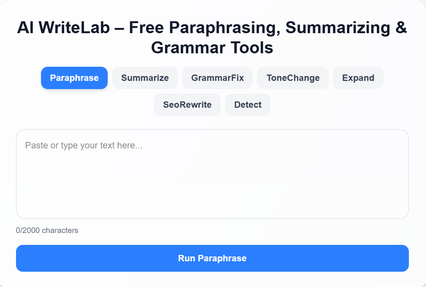Open the SeoRewrite mode on second row
This screenshot has height=287, width=426.
(x=187, y=105)
